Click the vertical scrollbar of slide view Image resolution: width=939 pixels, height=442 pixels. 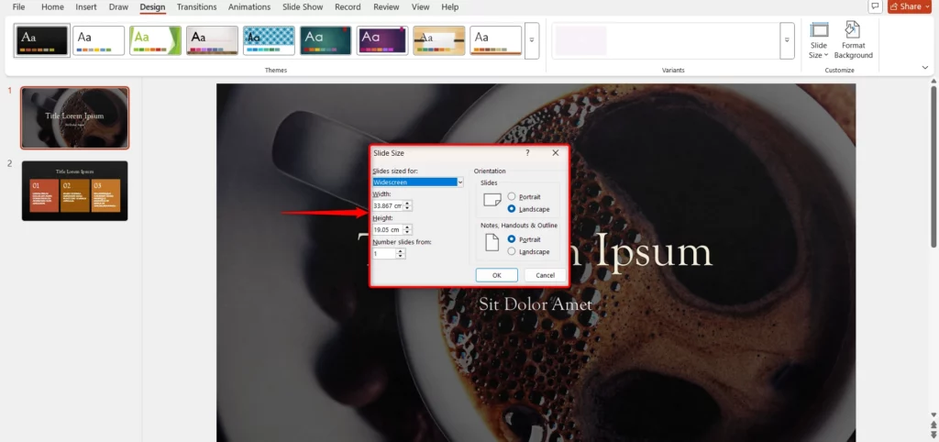(x=933, y=167)
